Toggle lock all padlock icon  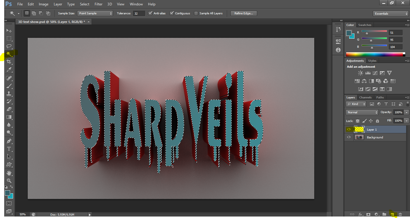coord(377,121)
